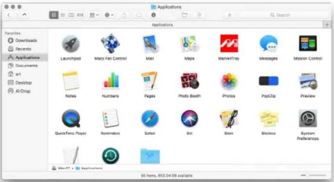The image size is (334, 182).
Task: Select the blue Utilities folder icon
Action: (x=150, y=156)
